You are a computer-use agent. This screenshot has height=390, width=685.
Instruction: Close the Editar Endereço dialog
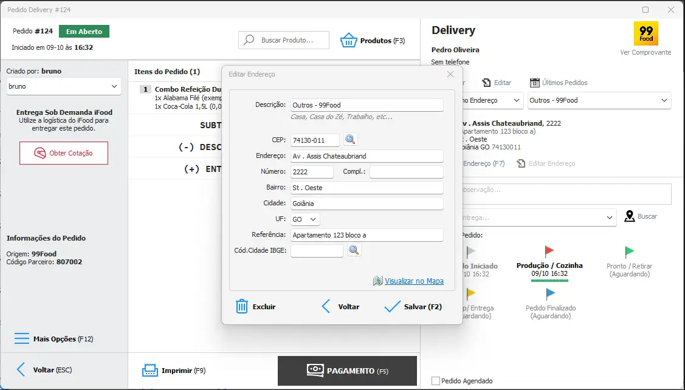450,74
